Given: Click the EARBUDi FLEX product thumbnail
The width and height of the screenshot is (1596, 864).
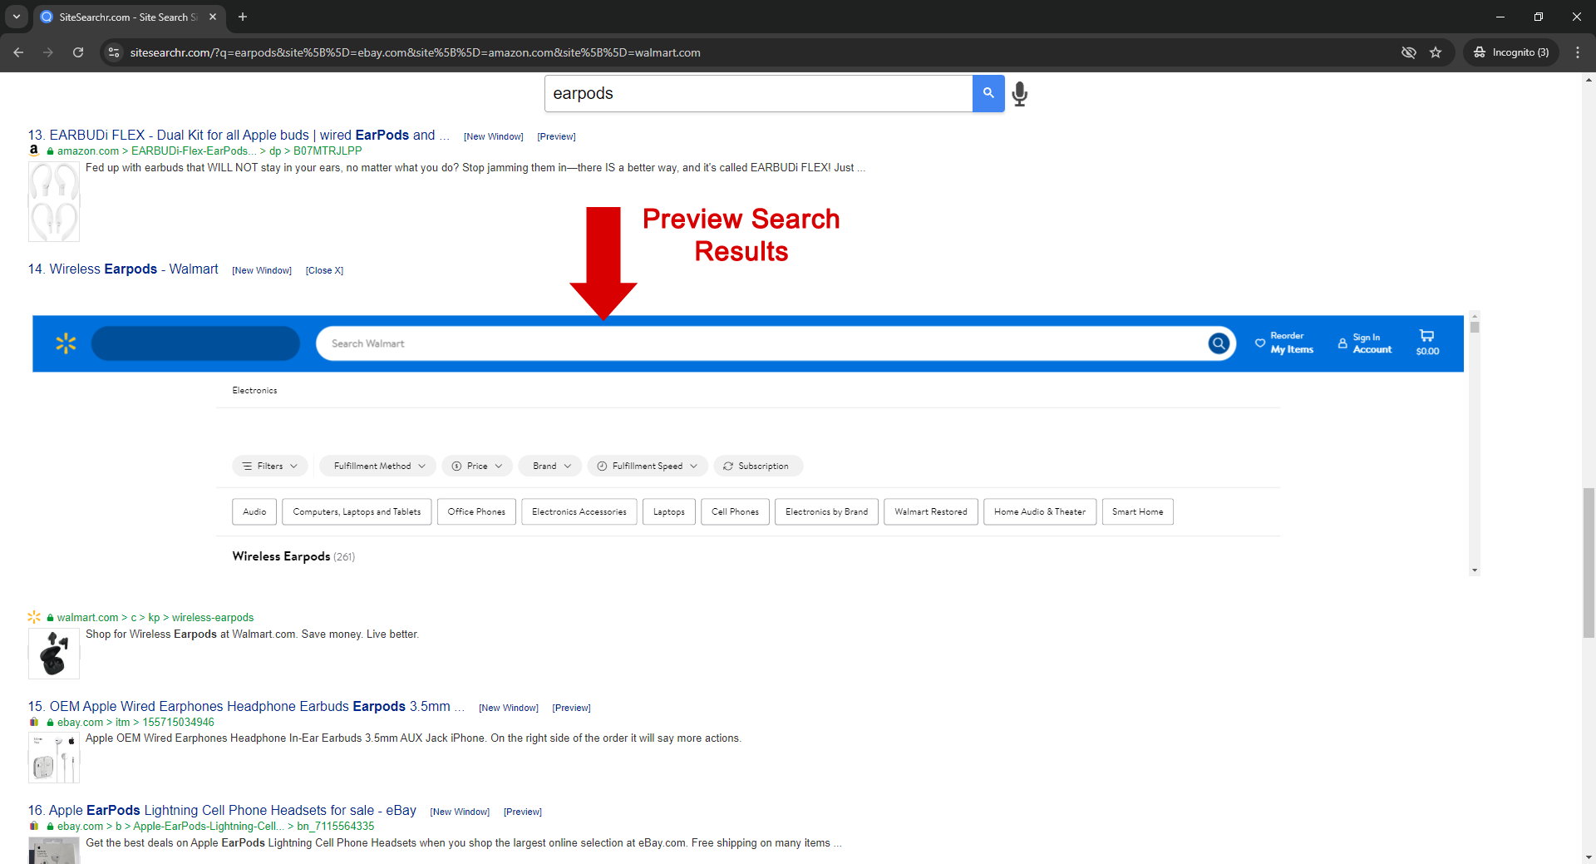Looking at the screenshot, I should pyautogui.click(x=54, y=201).
